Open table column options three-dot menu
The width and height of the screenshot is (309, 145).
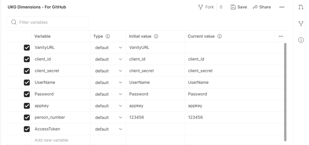(281, 36)
